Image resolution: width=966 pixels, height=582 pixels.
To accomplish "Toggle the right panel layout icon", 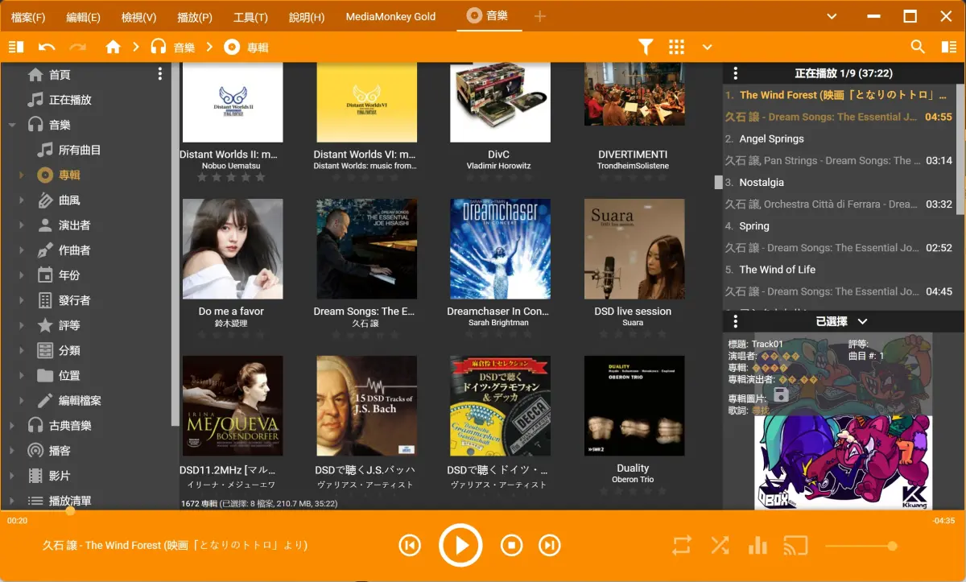I will pos(949,47).
